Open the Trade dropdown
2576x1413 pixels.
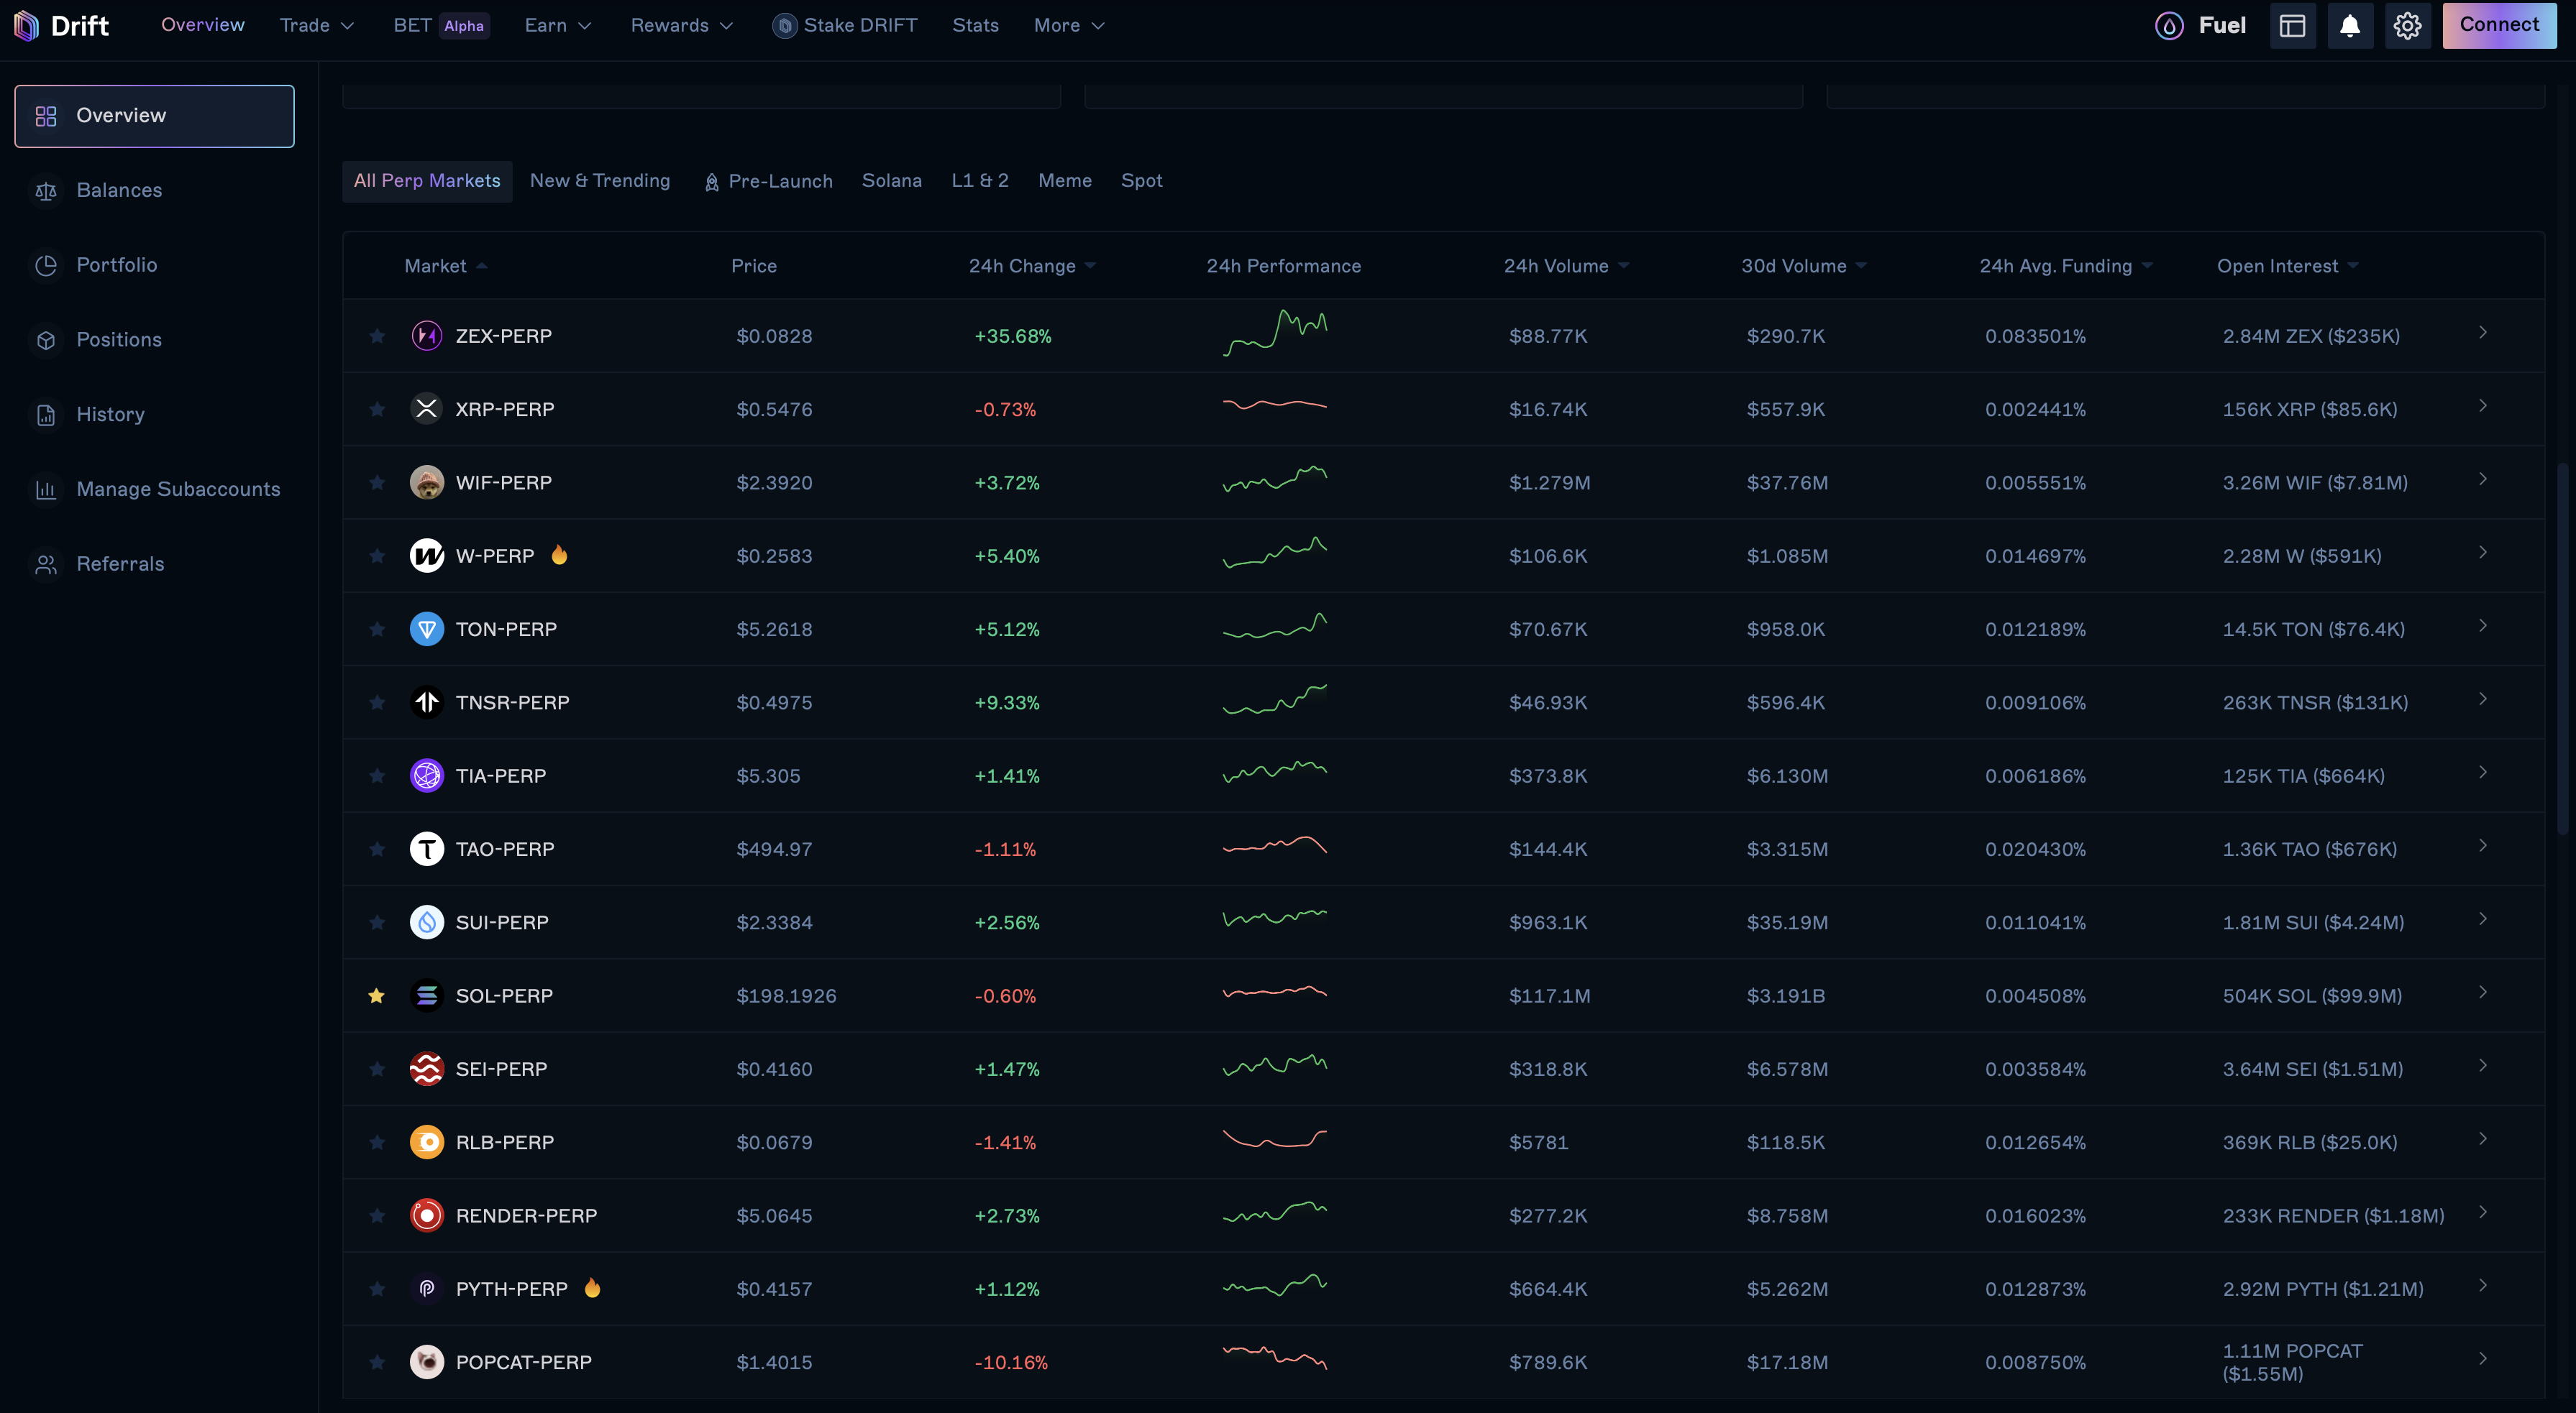click(317, 25)
